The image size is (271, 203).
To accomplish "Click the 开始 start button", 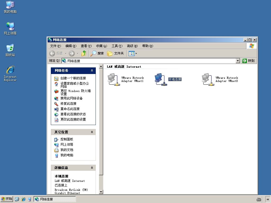I will tap(7, 199).
